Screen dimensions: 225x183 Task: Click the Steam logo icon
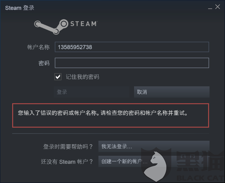[51, 27]
